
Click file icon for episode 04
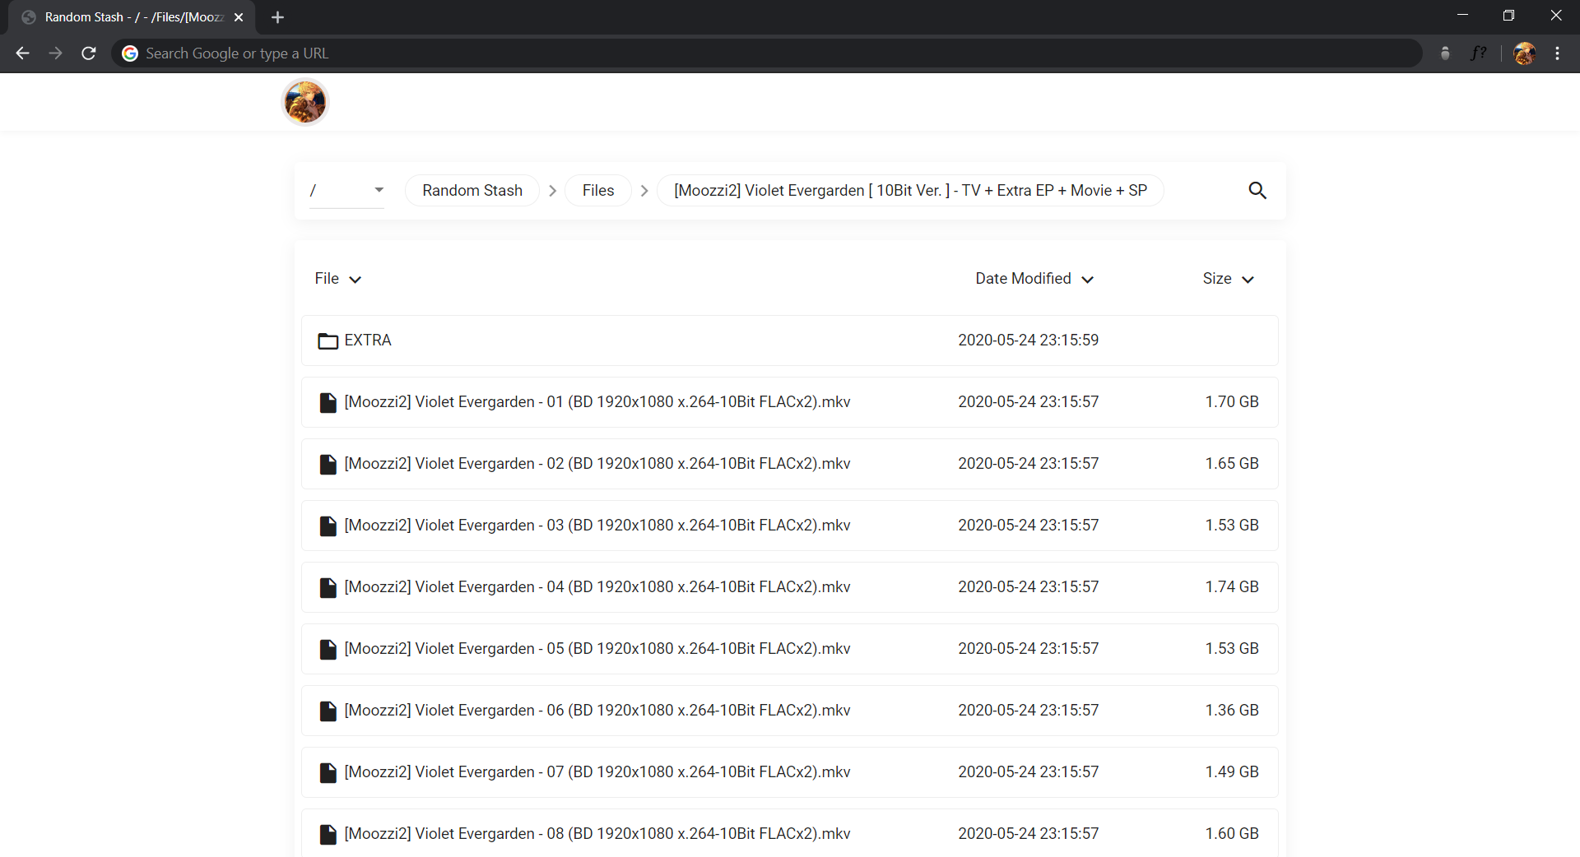[328, 587]
